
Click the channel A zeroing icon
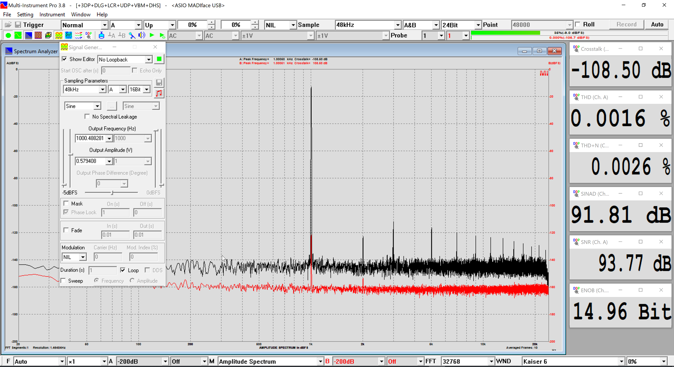[111, 35]
